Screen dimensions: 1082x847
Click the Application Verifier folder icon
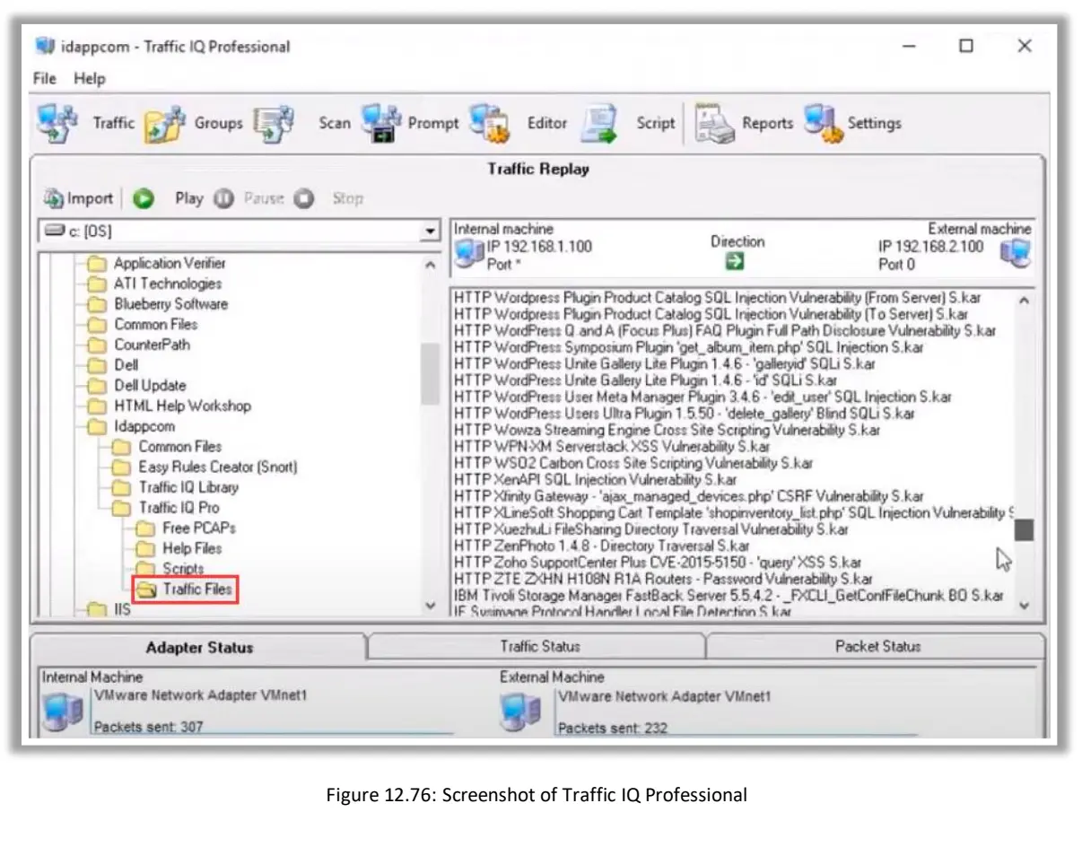pyautogui.click(x=97, y=264)
